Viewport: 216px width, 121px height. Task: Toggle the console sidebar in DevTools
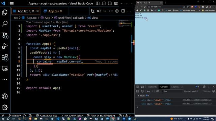138,91
